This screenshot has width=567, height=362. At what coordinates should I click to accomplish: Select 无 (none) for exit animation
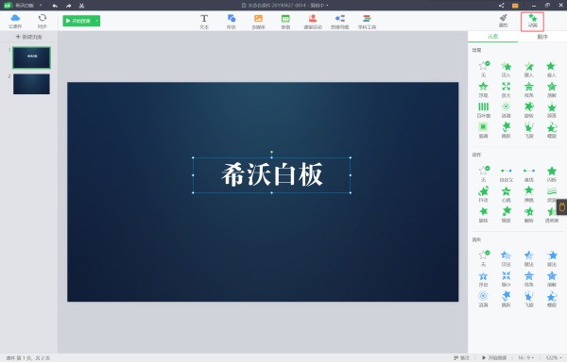pos(483,259)
